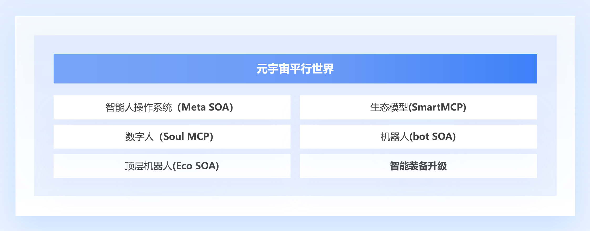Click the 元宇宙平行世界 blue header banner
This screenshot has height=231, width=590.
pyautogui.click(x=295, y=69)
